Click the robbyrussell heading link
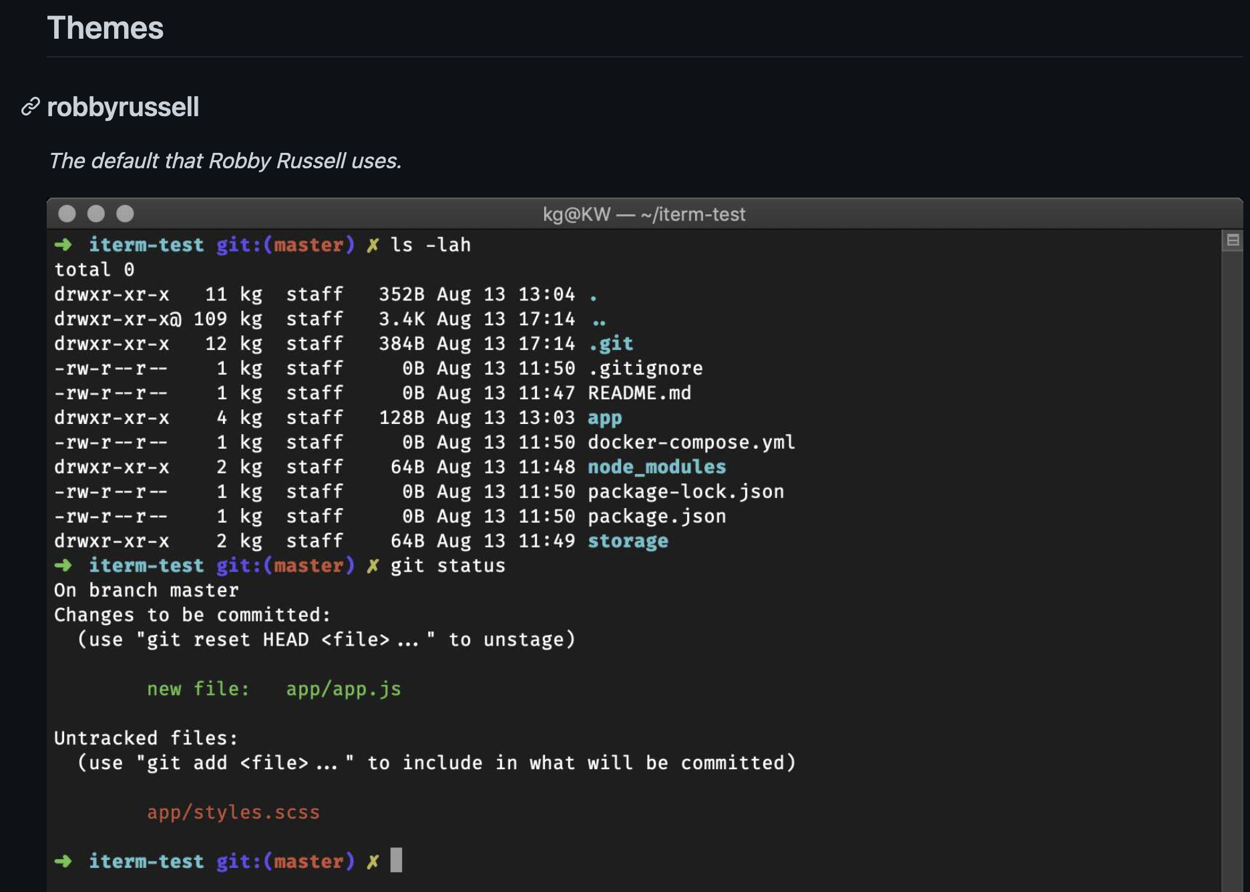 pos(123,107)
